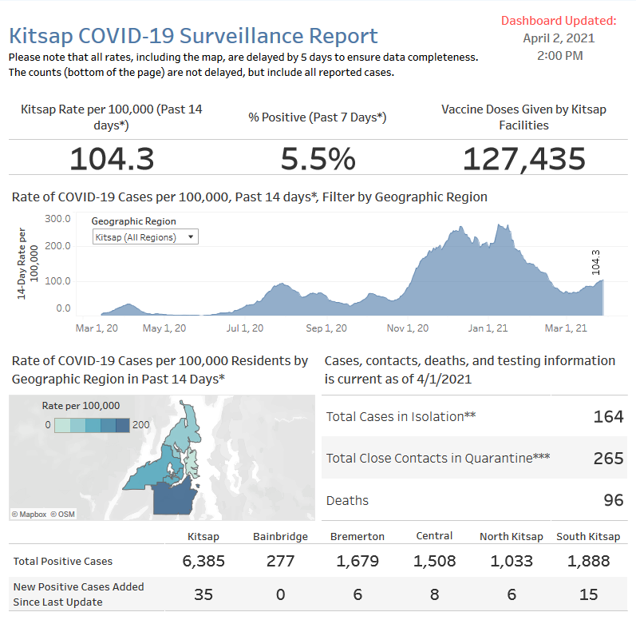Select the middle swatch in rate legend
The height and width of the screenshot is (620, 636).
(x=95, y=425)
